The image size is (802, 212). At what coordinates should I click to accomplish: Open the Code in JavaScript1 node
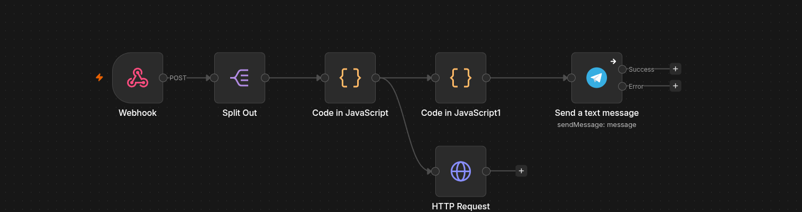461,78
